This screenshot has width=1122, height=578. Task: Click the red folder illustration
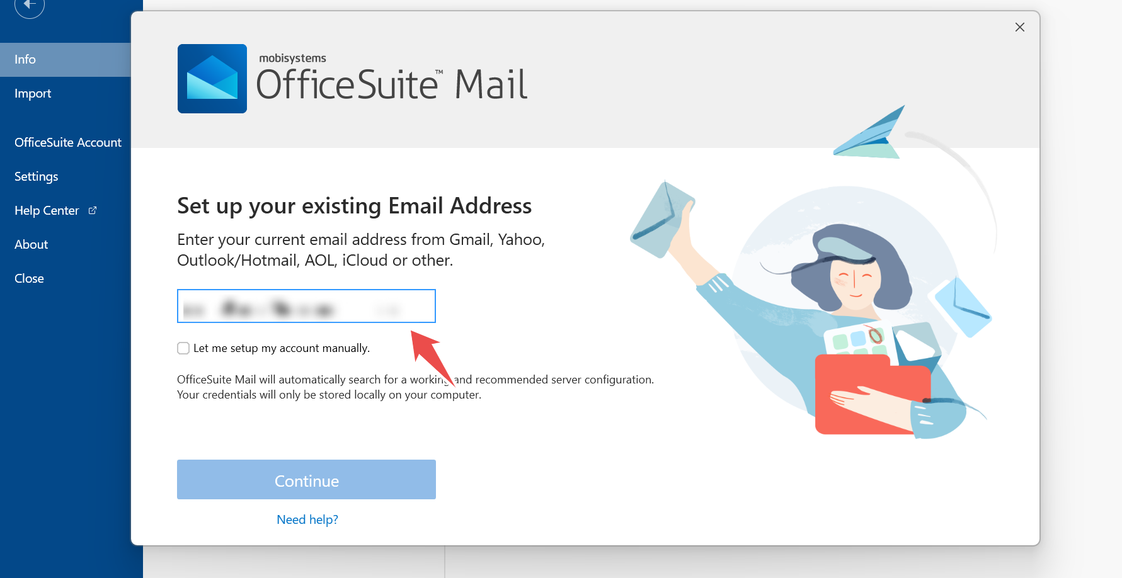coord(873,395)
